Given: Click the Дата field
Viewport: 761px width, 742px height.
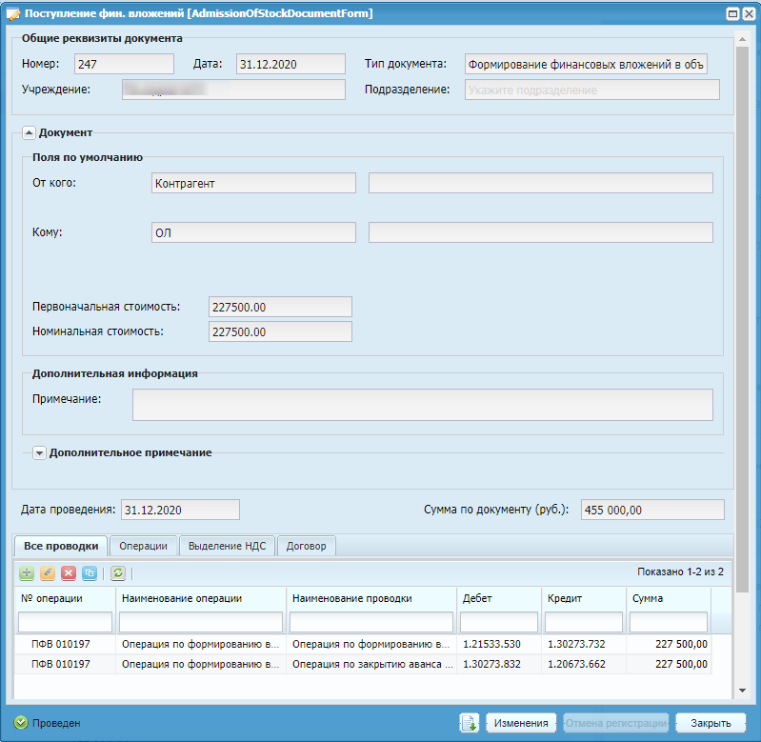Looking at the screenshot, I should tap(290, 64).
